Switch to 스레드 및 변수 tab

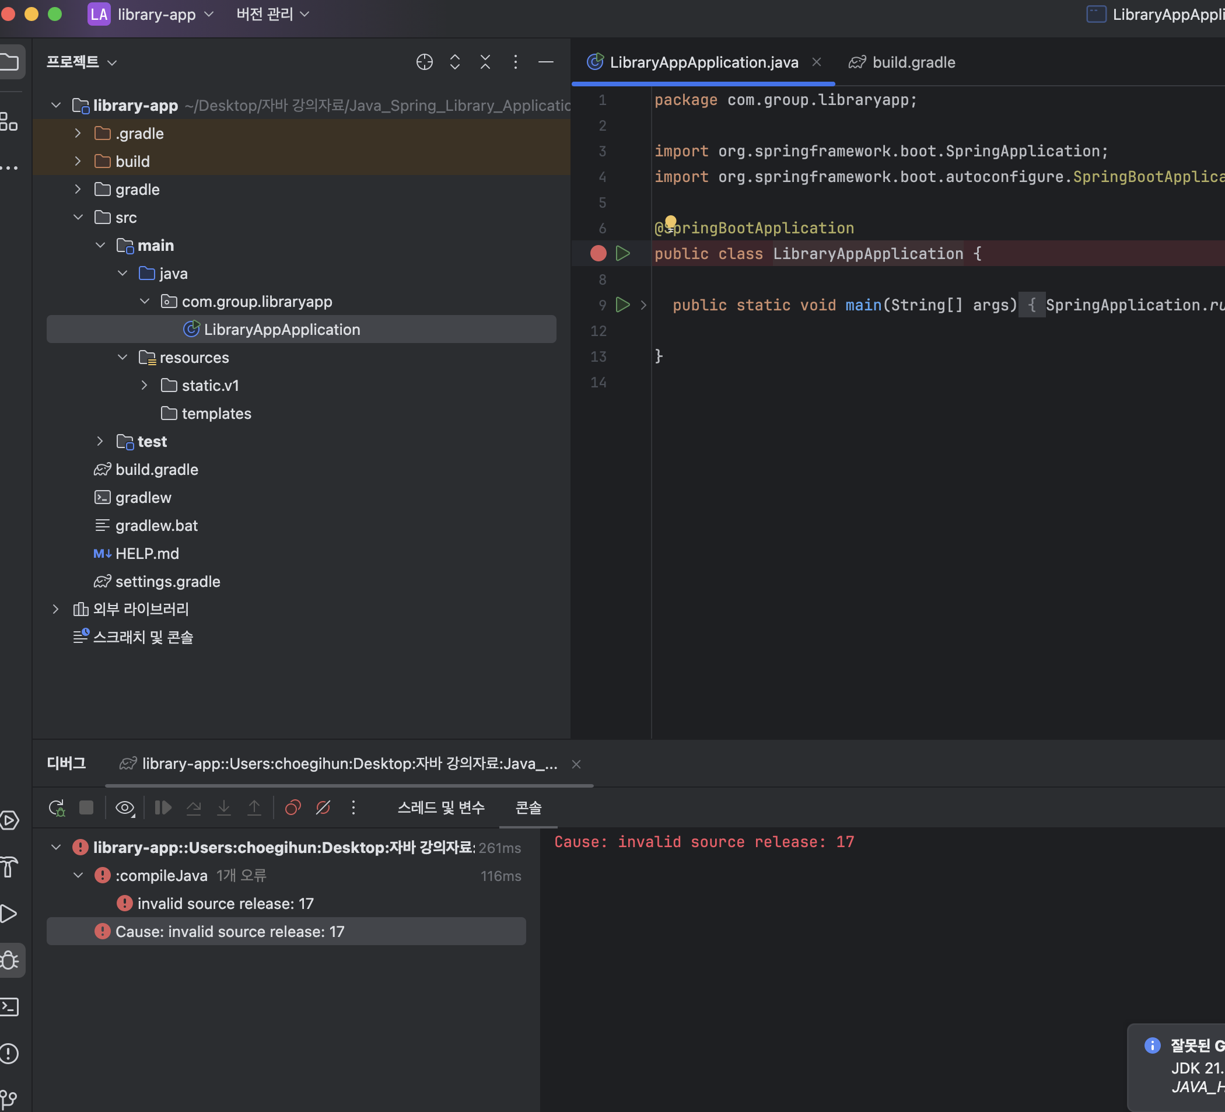441,807
